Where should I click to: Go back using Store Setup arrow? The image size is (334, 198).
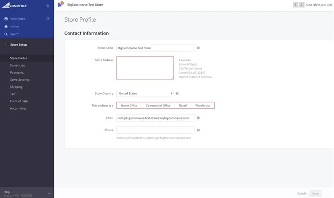(5, 44)
